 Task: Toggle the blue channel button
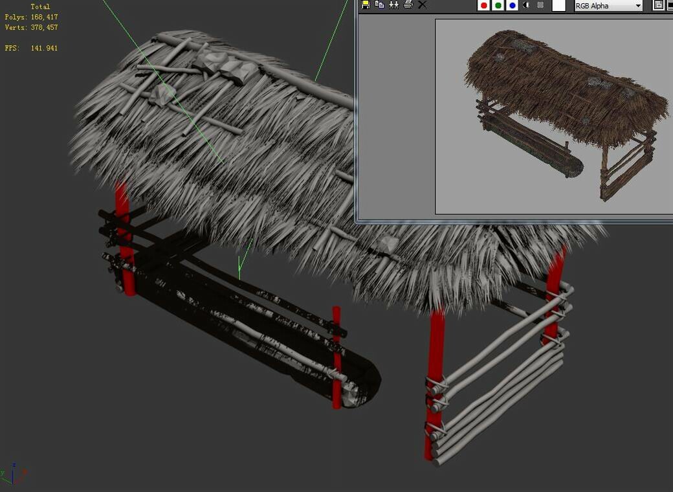click(x=512, y=6)
